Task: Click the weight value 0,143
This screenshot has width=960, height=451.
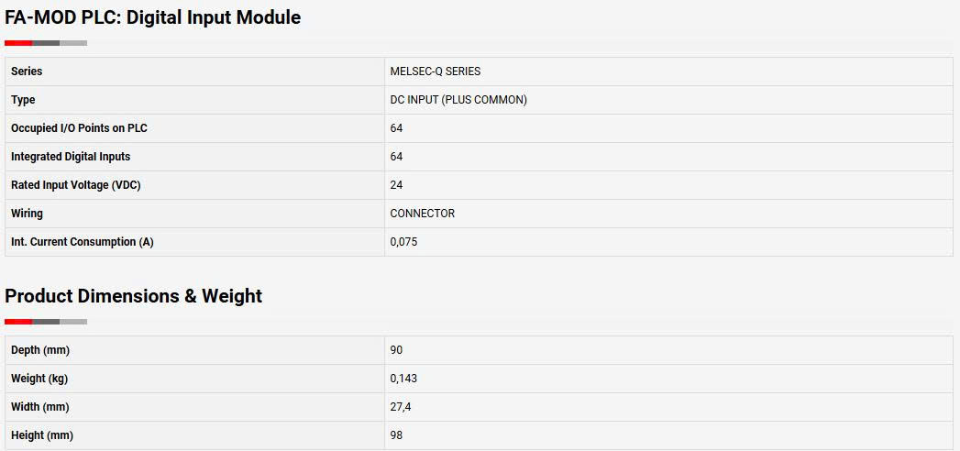Action: click(403, 379)
